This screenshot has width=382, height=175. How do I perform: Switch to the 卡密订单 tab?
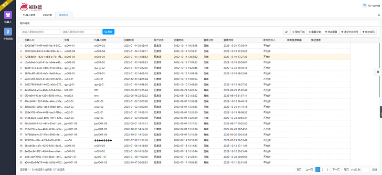(47, 15)
